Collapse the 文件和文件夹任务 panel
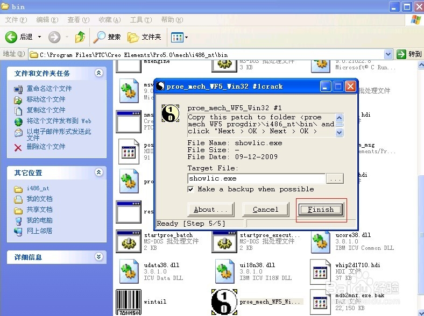The height and width of the screenshot is (316, 424). (x=98, y=73)
